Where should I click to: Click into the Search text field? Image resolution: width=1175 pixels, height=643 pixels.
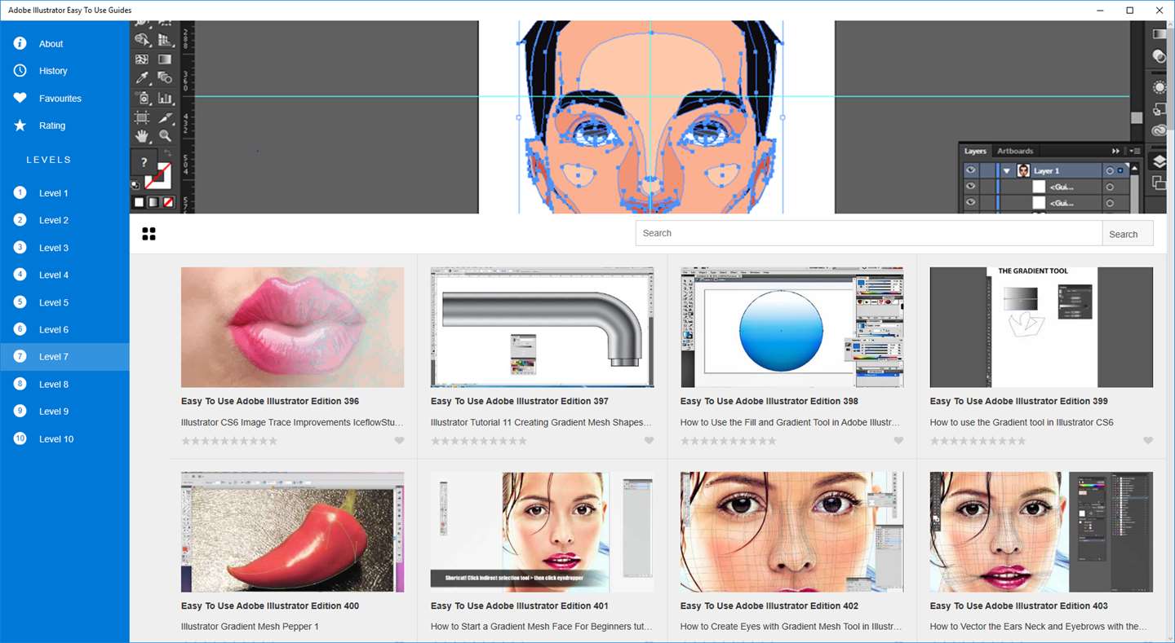(x=869, y=233)
